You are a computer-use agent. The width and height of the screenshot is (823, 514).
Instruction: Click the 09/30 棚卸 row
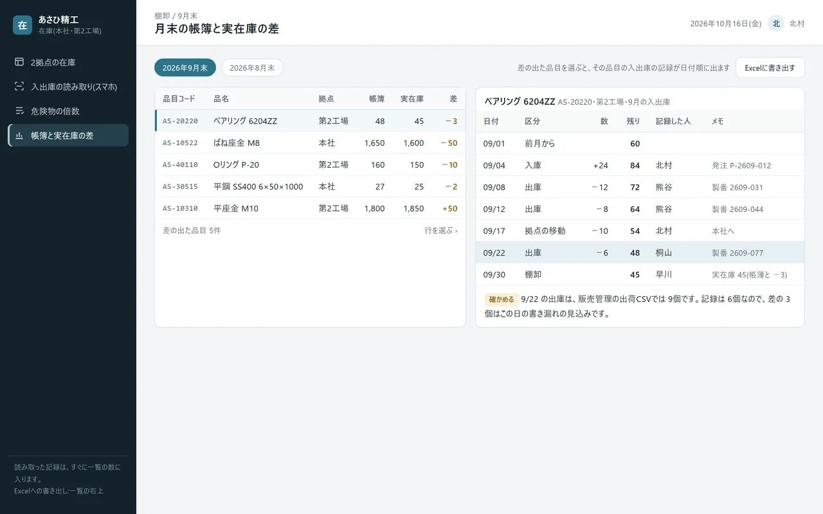pos(640,274)
